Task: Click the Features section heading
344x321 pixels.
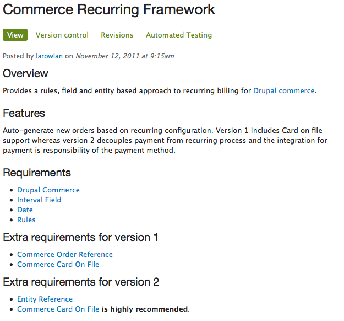Action: [24, 113]
